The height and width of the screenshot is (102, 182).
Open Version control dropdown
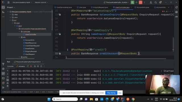[42, 3]
